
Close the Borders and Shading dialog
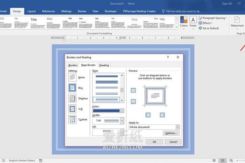[x=178, y=57]
